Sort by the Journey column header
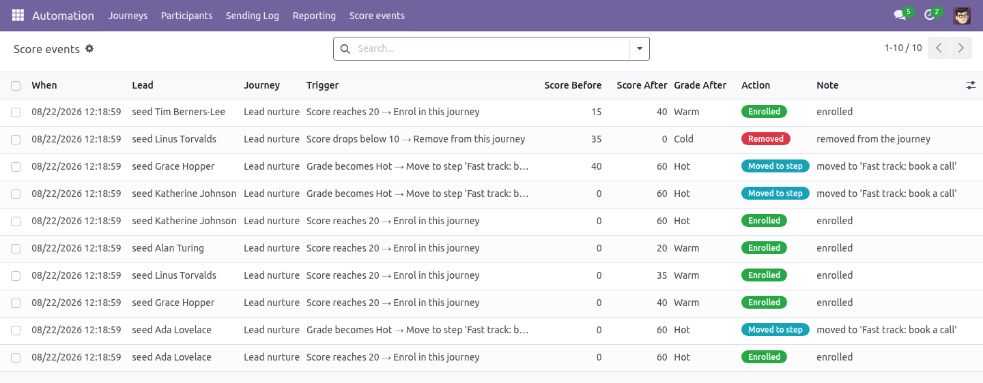Screen dimensions: 983x383 pos(262,85)
